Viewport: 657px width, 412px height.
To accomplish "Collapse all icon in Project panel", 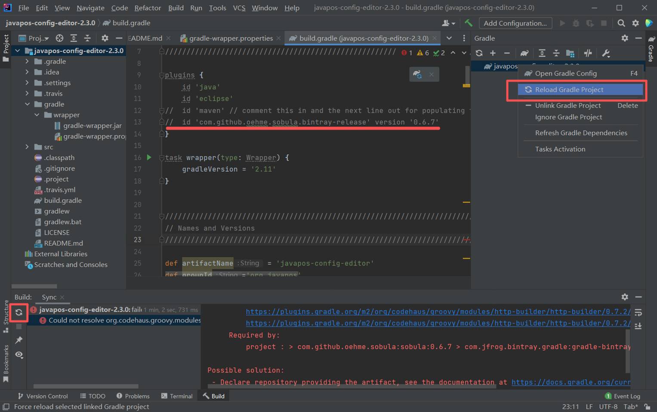I will [87, 38].
